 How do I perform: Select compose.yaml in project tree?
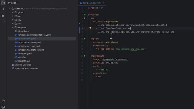[x=24, y=54]
